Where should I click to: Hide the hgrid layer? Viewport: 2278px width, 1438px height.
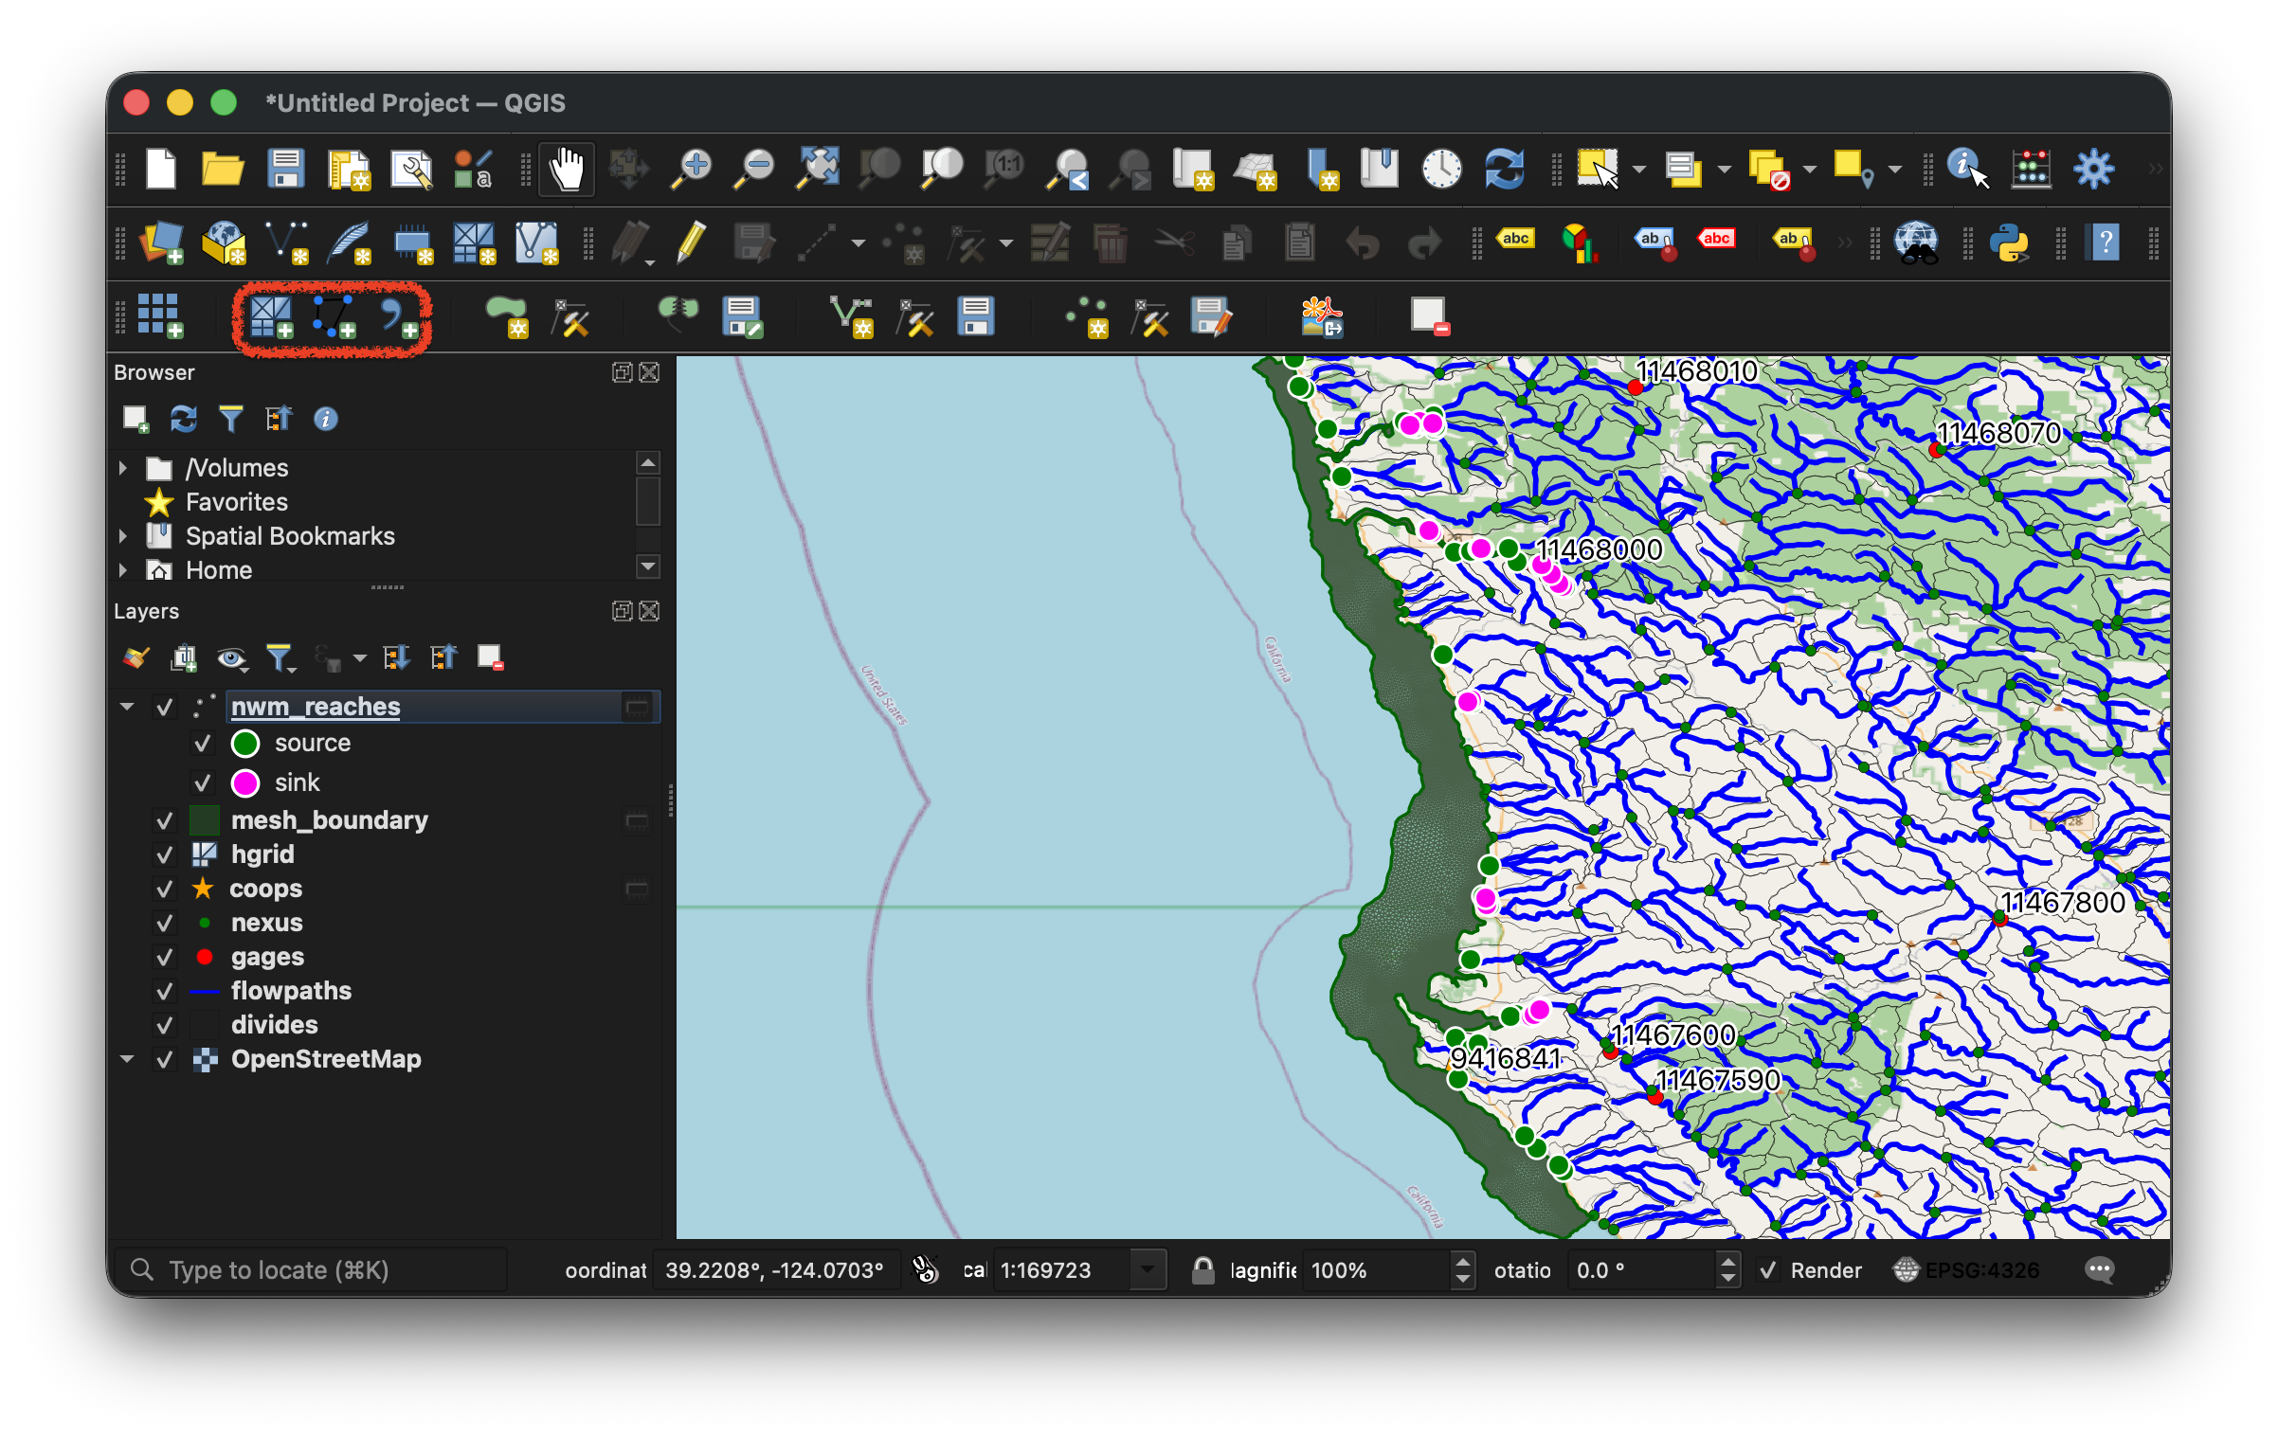tap(165, 854)
